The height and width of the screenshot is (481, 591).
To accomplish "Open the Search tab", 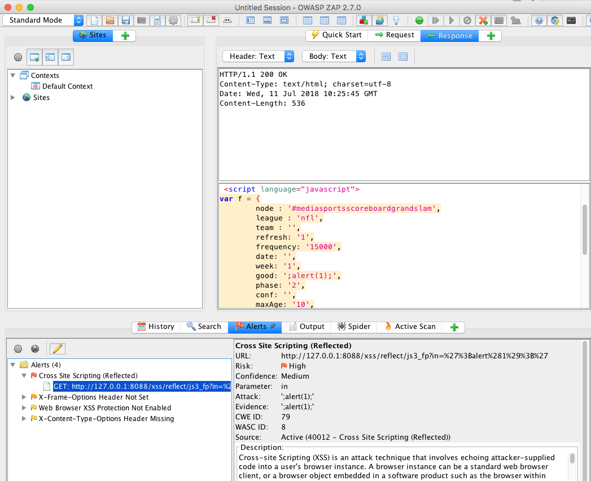I will coord(204,327).
